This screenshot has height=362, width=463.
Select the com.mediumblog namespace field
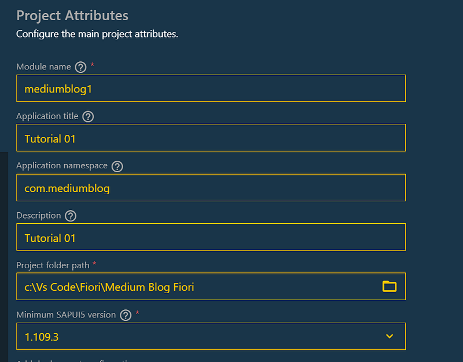[x=211, y=187]
